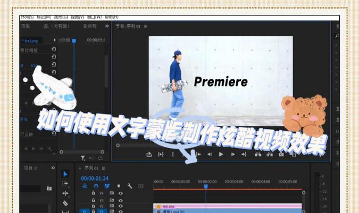
Task: Click effect controls zoom bar left handle
Action: point(61,152)
